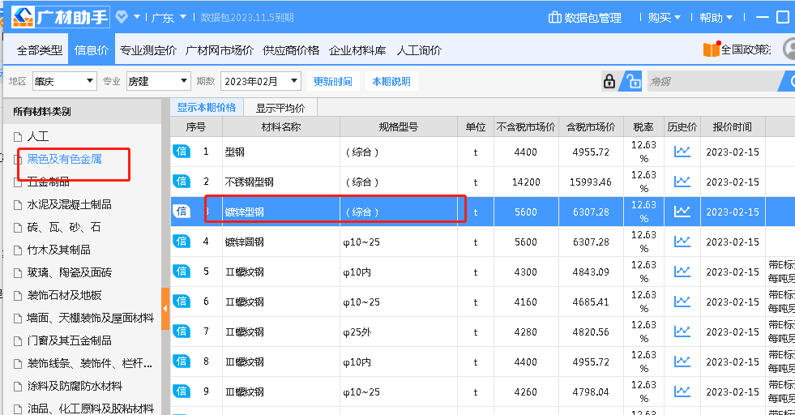Switch to 人工询价 tab
This screenshot has width=795, height=415.
click(419, 50)
